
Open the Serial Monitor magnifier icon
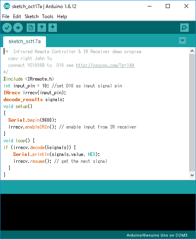[184, 27]
